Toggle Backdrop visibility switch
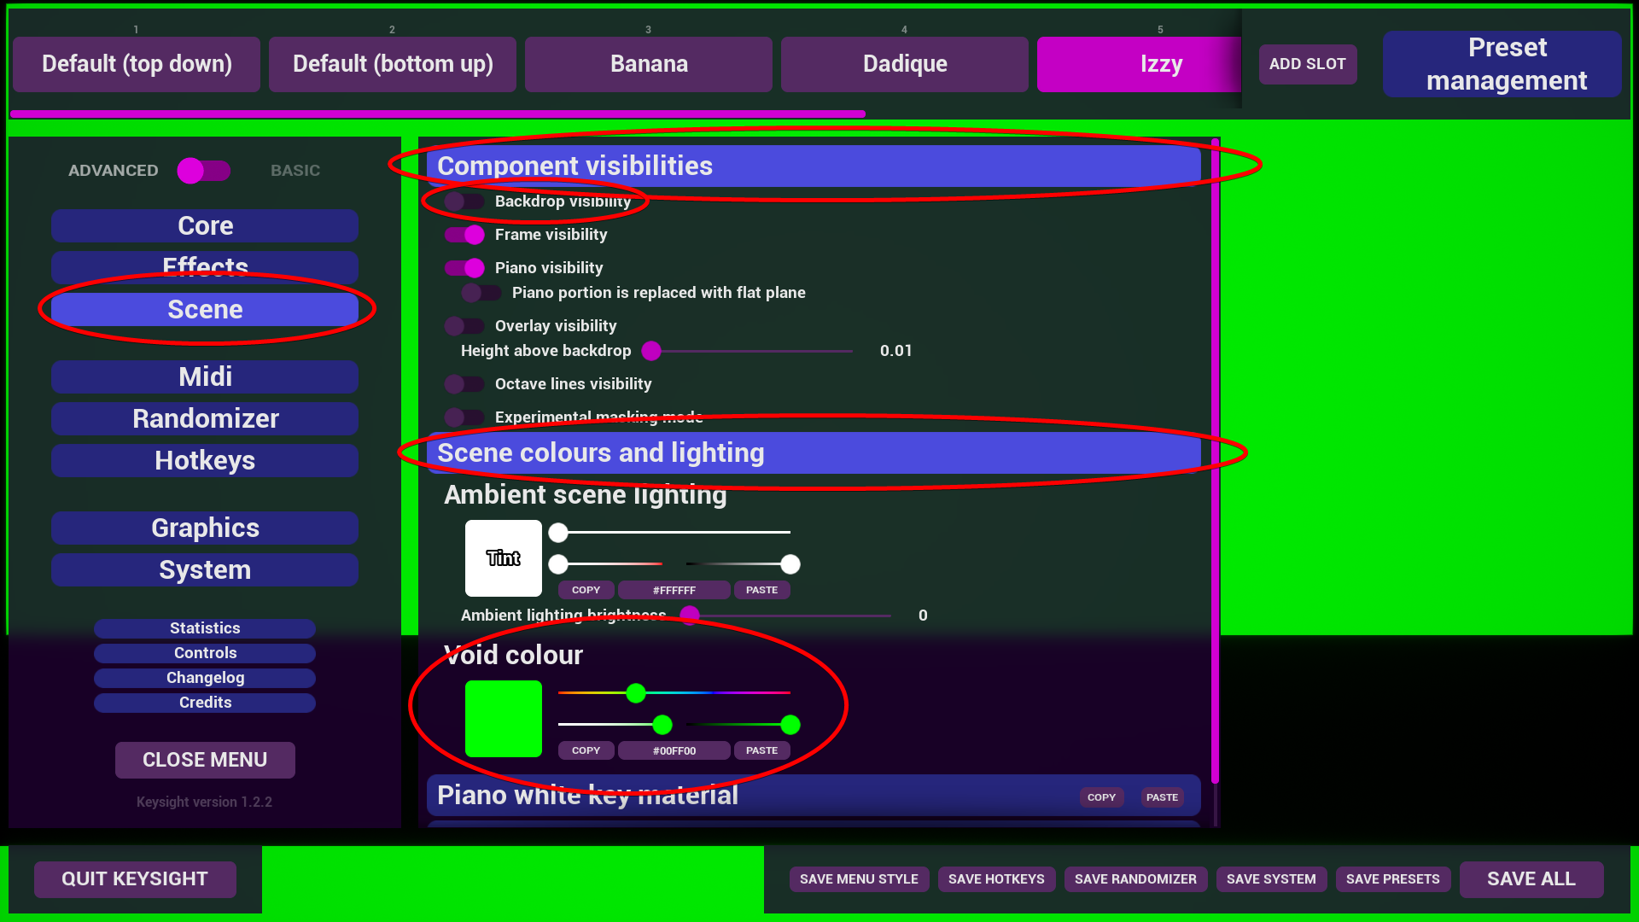1639x922 pixels. (464, 201)
